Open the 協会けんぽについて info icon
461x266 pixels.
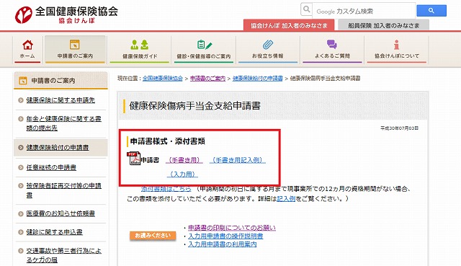tap(396, 45)
